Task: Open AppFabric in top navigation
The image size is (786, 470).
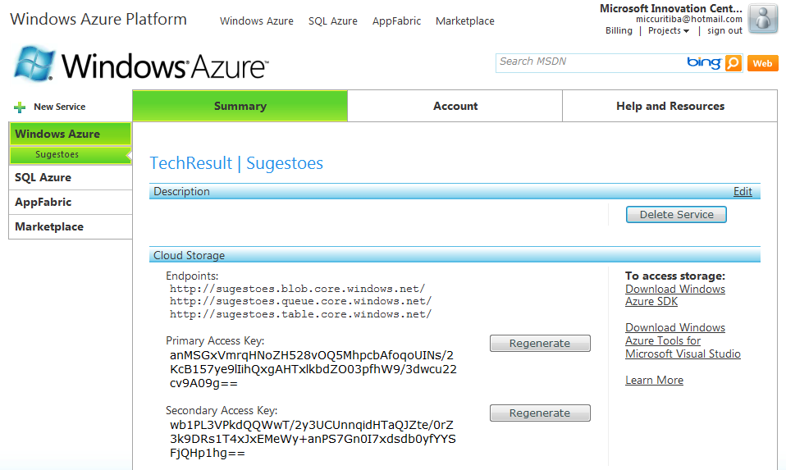Action: coord(396,21)
